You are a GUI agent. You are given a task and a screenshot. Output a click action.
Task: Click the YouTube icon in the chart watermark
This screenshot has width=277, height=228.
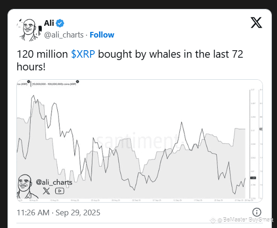60,191
